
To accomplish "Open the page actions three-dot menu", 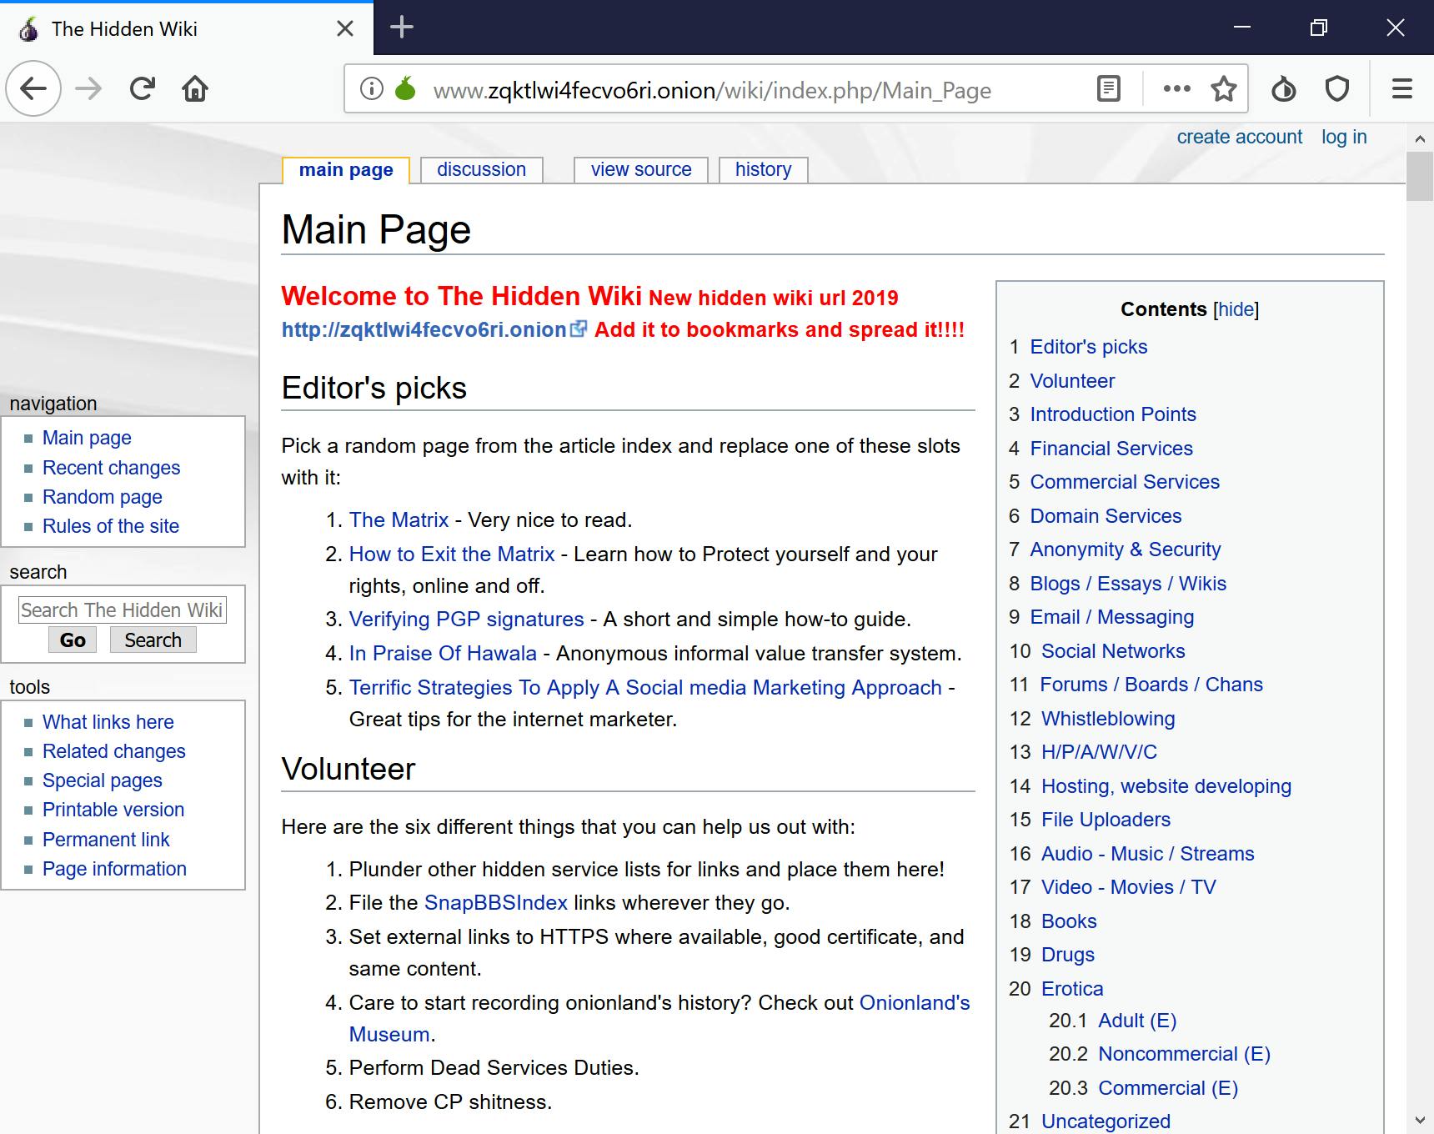I will coord(1176,88).
